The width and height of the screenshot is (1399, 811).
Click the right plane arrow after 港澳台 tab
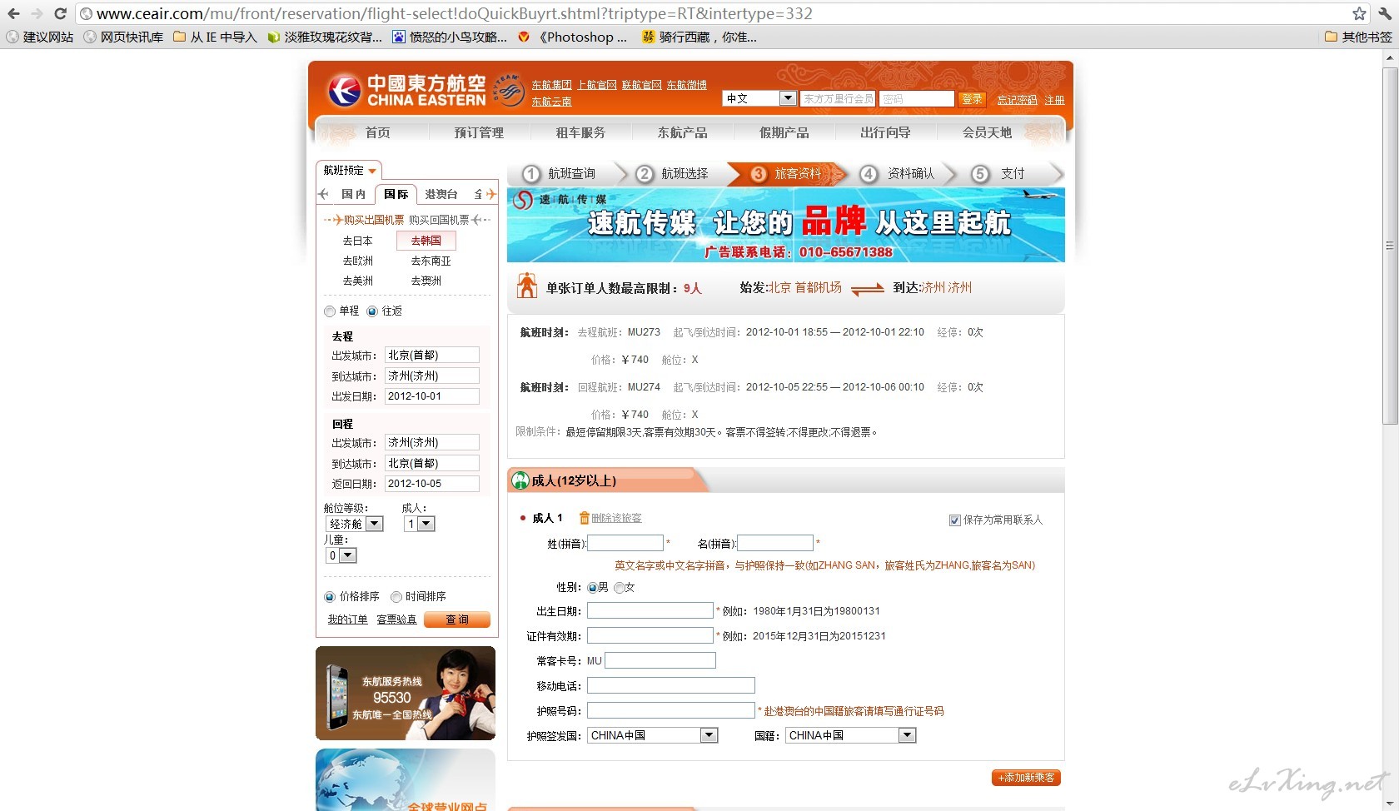[491, 194]
